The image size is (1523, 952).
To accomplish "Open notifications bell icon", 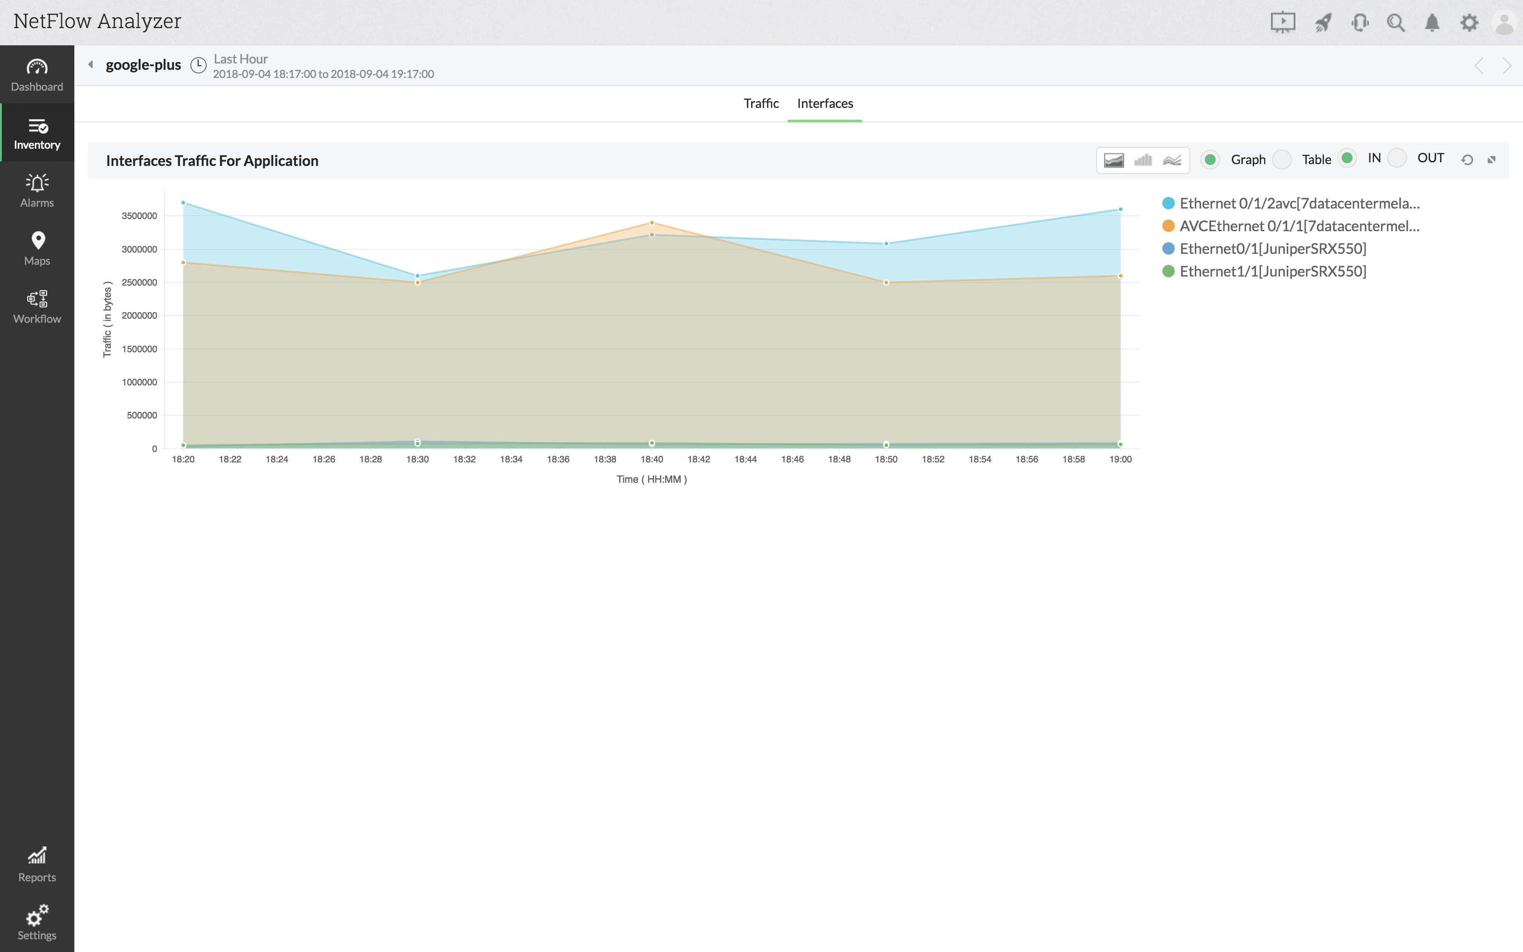I will (1432, 23).
